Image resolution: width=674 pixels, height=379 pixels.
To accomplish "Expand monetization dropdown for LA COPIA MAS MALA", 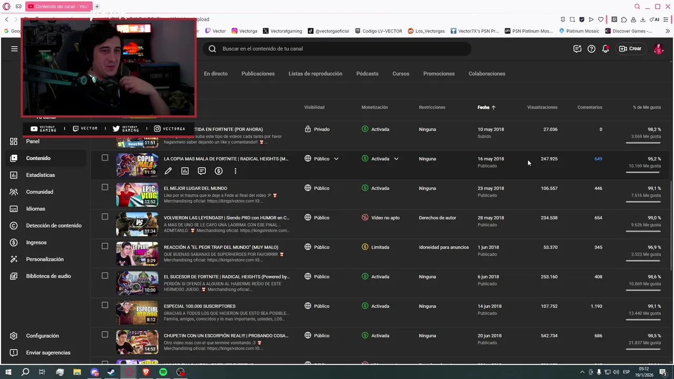I will pos(396,158).
